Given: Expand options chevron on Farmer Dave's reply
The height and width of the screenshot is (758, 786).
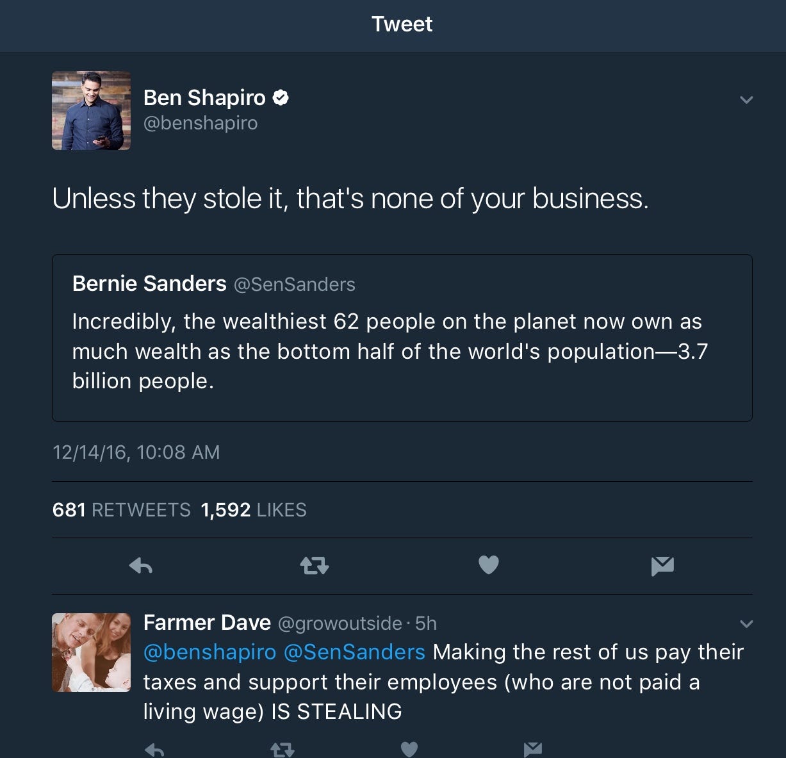Looking at the screenshot, I should coord(746,624).
